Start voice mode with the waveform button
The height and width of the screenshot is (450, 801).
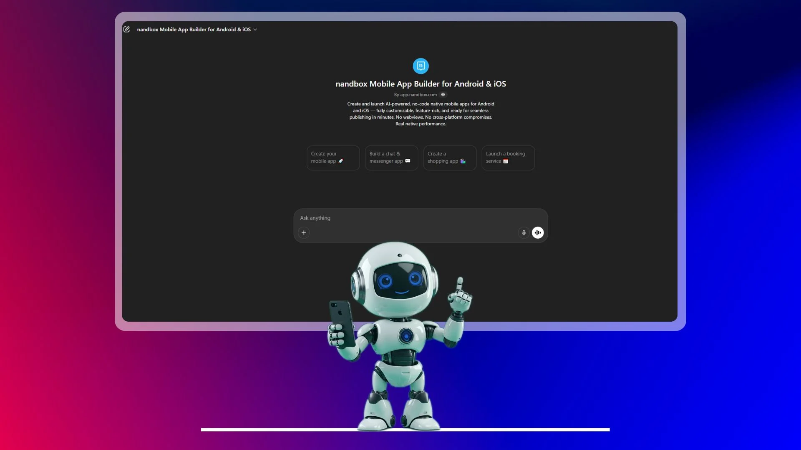coord(538,232)
